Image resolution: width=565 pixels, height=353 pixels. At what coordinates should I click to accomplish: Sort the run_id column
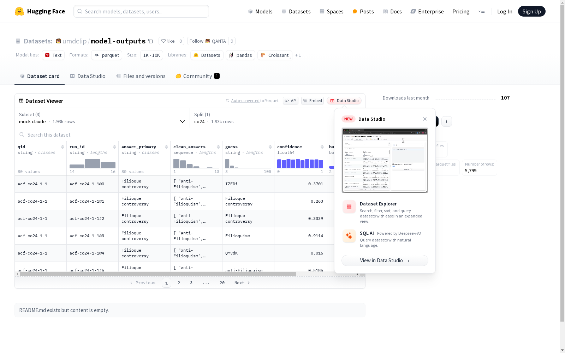pos(114,147)
